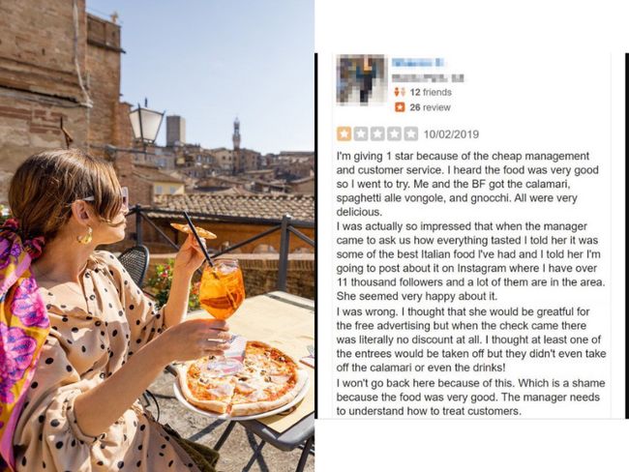629x472 pixels.
Task: Click the paragraph mentioning Instagram followers
Action: 470,261
